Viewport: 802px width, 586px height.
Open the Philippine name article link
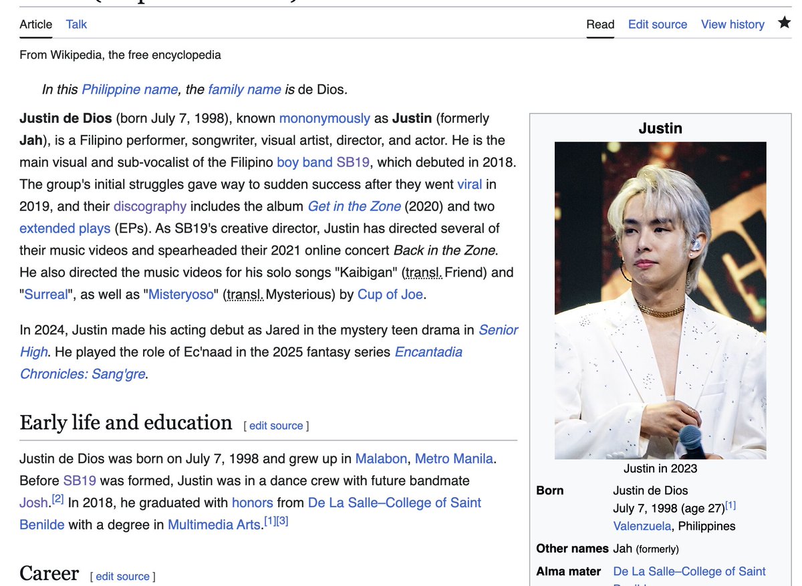(x=129, y=89)
